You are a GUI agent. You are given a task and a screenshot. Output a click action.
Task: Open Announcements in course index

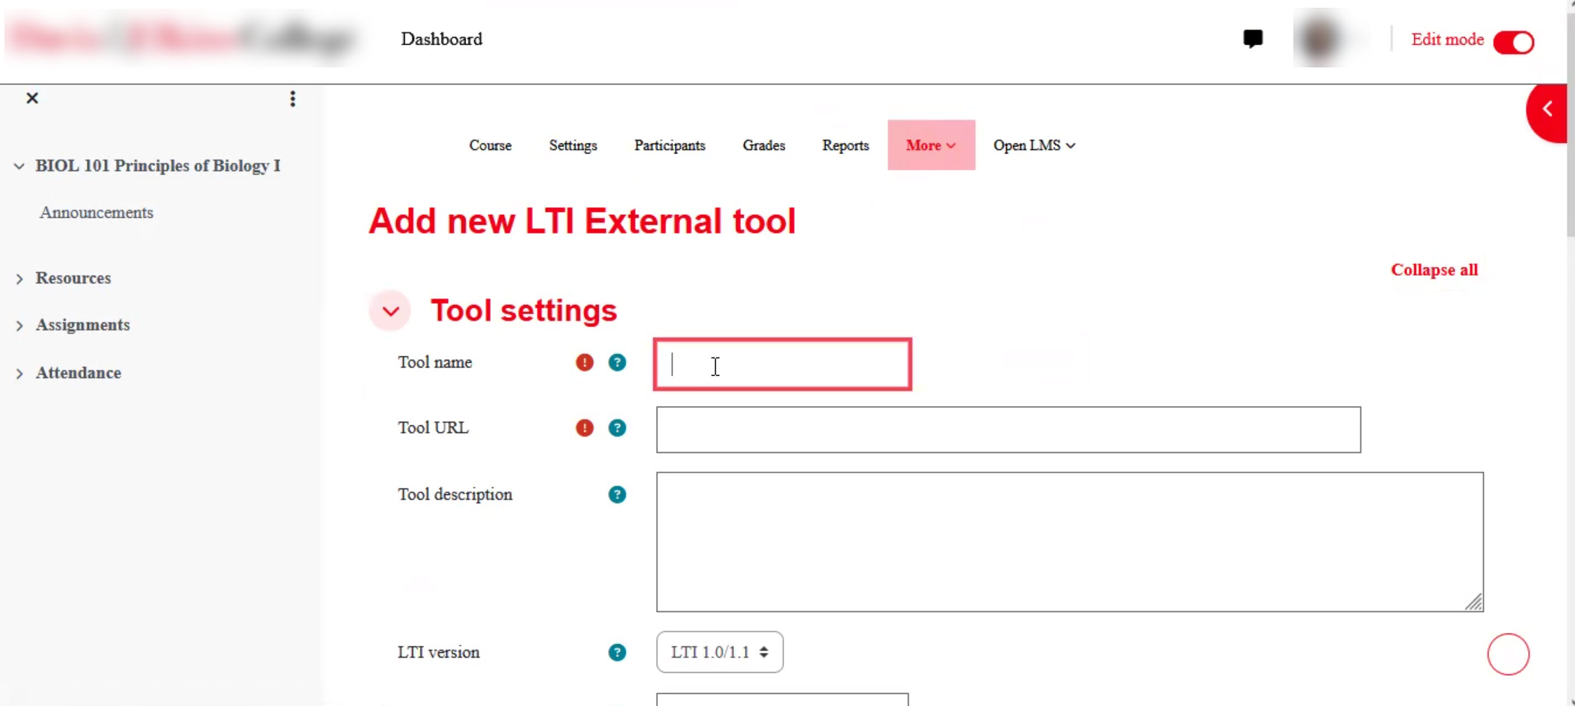click(96, 212)
